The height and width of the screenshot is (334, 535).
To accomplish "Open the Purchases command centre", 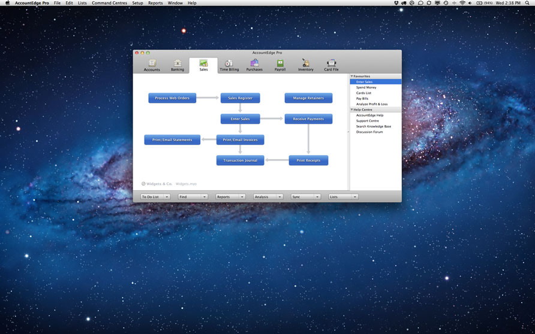I will [x=254, y=65].
